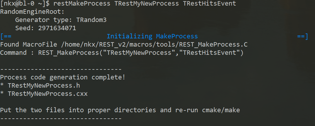Click TRestHitsEvent argument on the first line
Screen dimensions: 315x126
(209, 4)
